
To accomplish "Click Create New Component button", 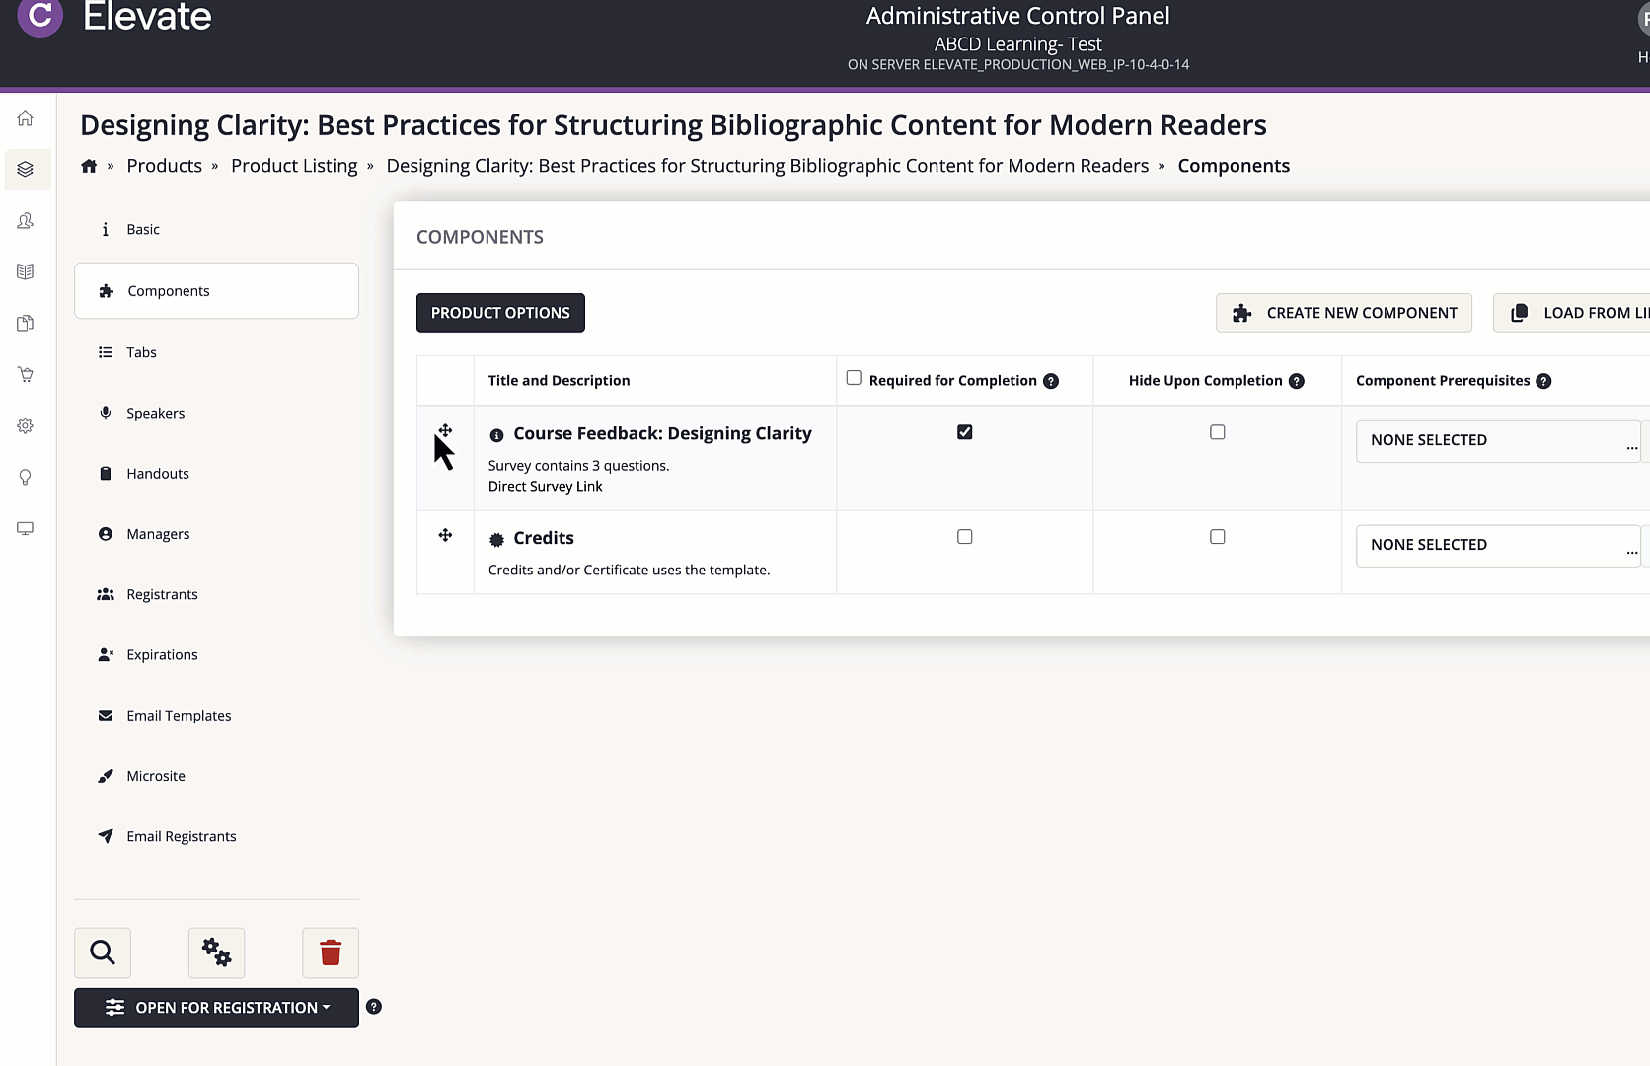I will (1344, 313).
